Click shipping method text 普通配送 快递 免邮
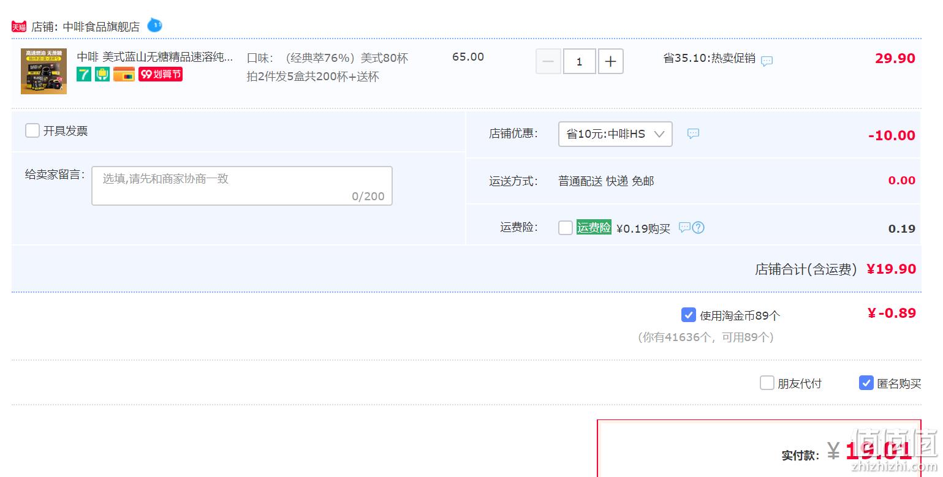Viewport: 943px width, 477px height. click(x=606, y=181)
